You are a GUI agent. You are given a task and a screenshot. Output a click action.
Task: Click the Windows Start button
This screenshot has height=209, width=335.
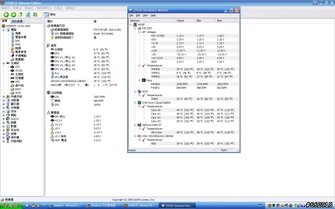12,205
